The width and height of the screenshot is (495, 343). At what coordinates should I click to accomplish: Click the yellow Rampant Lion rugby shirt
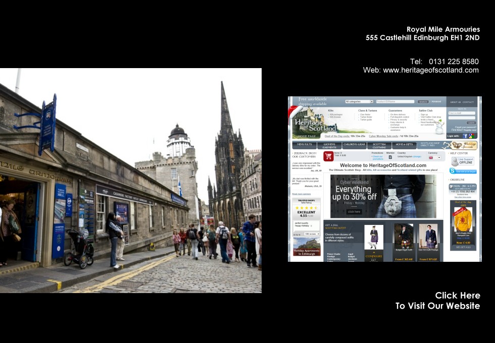click(x=463, y=219)
